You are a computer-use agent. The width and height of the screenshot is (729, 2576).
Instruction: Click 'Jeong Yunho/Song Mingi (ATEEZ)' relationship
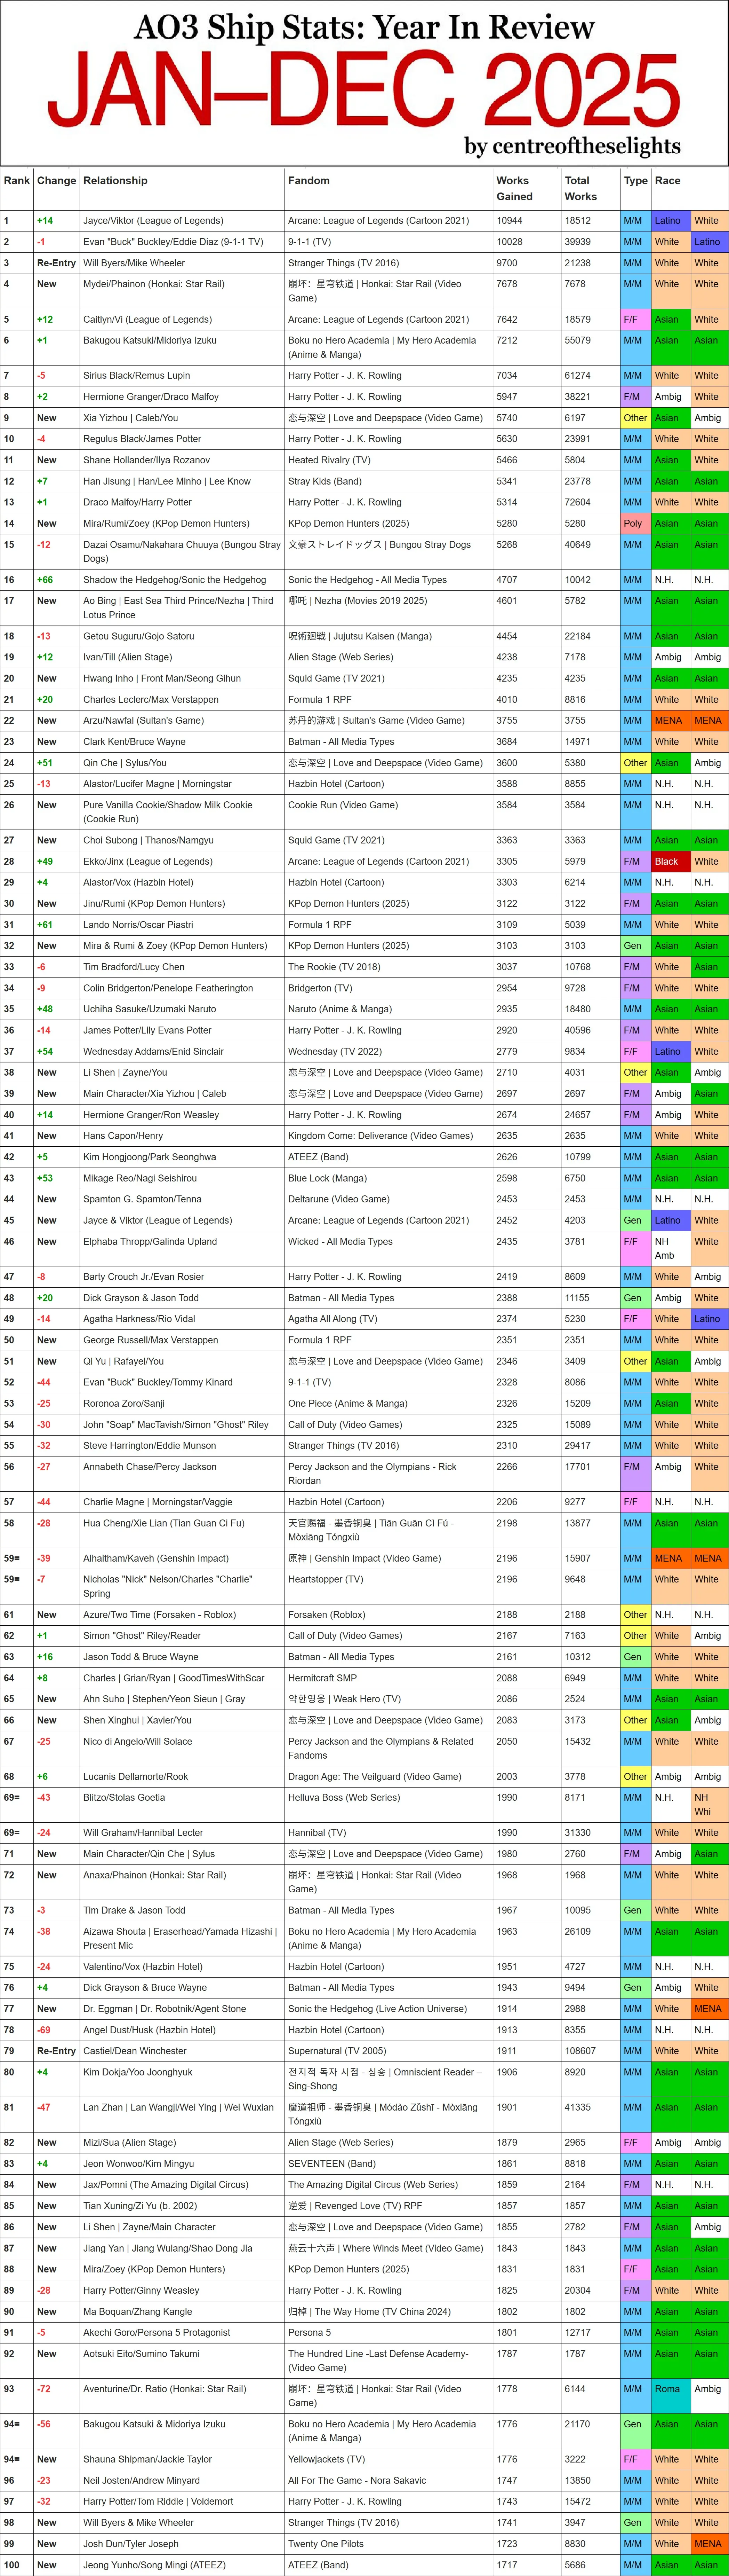(x=155, y=2565)
